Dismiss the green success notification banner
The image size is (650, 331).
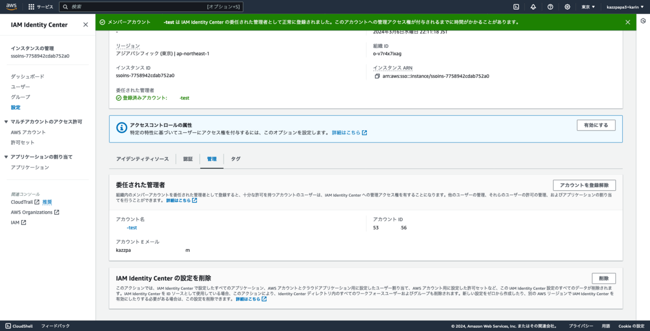(628, 22)
